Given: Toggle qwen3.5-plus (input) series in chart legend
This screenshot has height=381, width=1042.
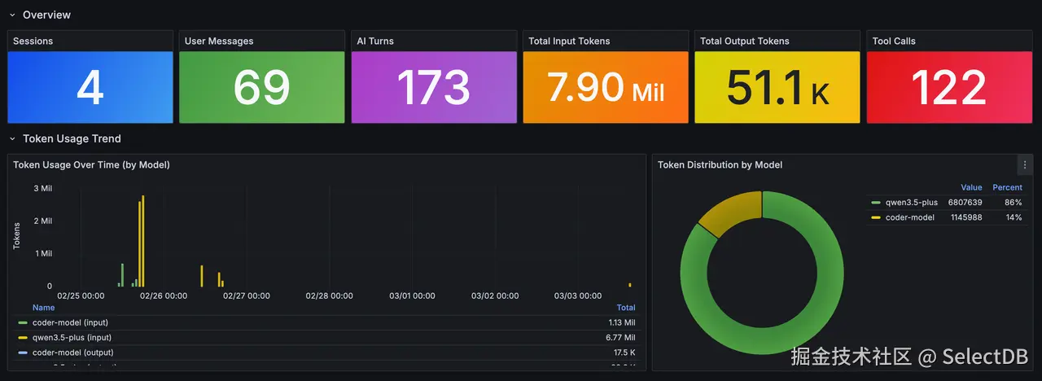Looking at the screenshot, I should tap(72, 337).
